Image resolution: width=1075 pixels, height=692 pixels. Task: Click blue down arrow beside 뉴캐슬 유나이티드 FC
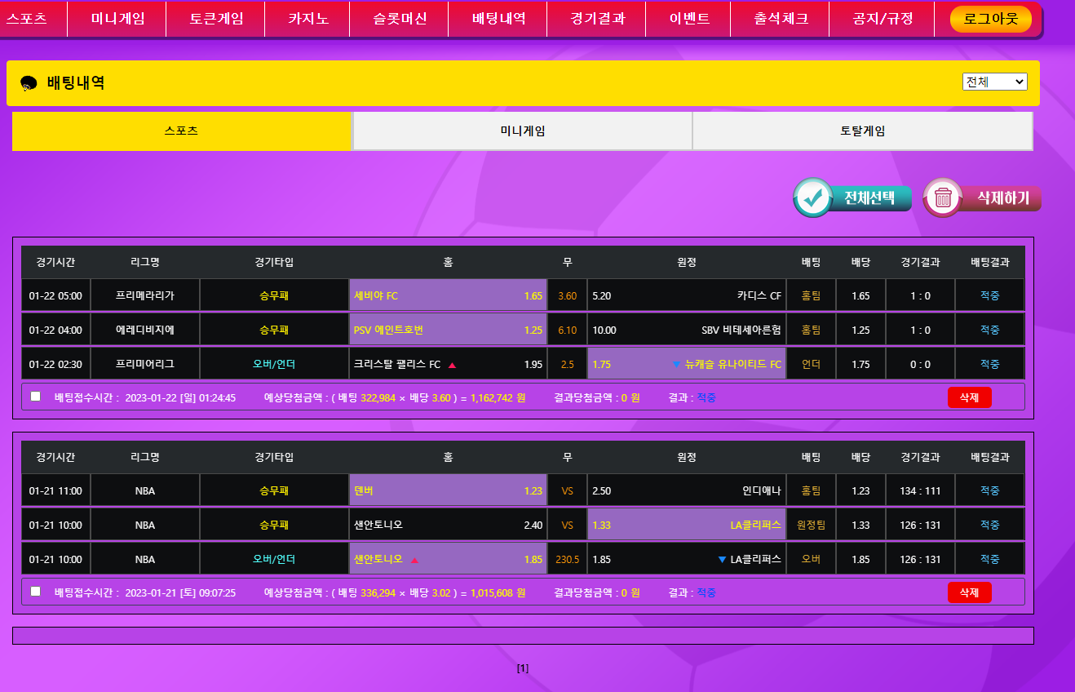(675, 365)
